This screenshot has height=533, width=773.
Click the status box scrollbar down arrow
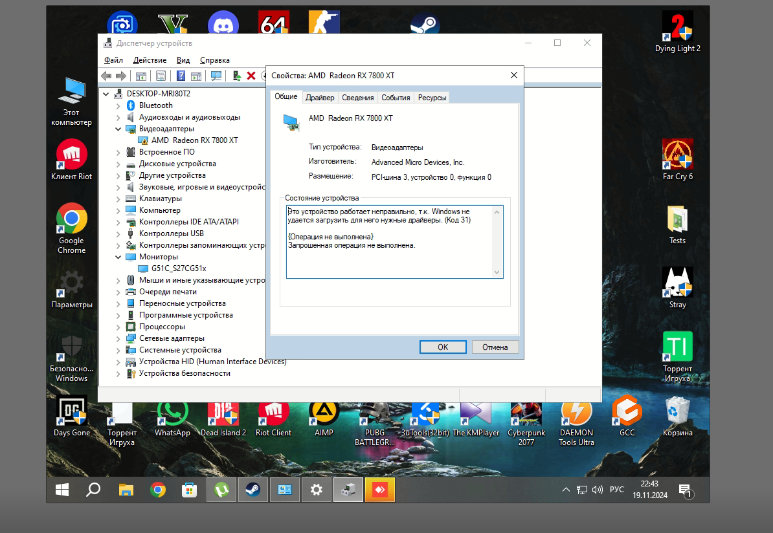[497, 272]
